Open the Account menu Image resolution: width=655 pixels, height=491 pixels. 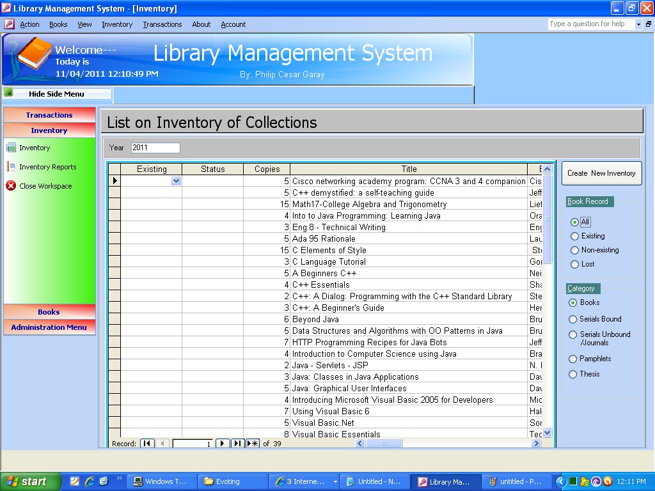(233, 24)
